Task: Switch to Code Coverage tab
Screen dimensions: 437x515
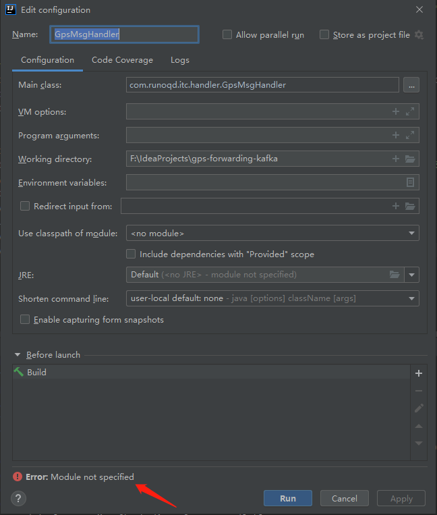Action: (122, 60)
